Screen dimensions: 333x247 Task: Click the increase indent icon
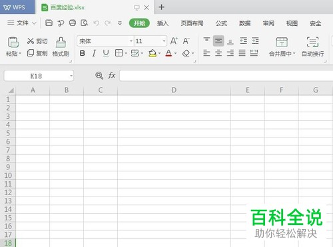tap(255, 41)
